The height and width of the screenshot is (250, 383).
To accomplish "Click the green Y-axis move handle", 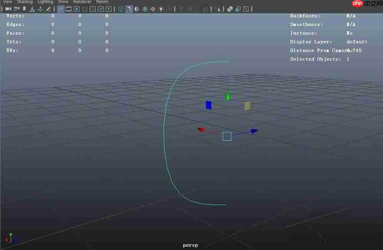I will pos(228,96).
